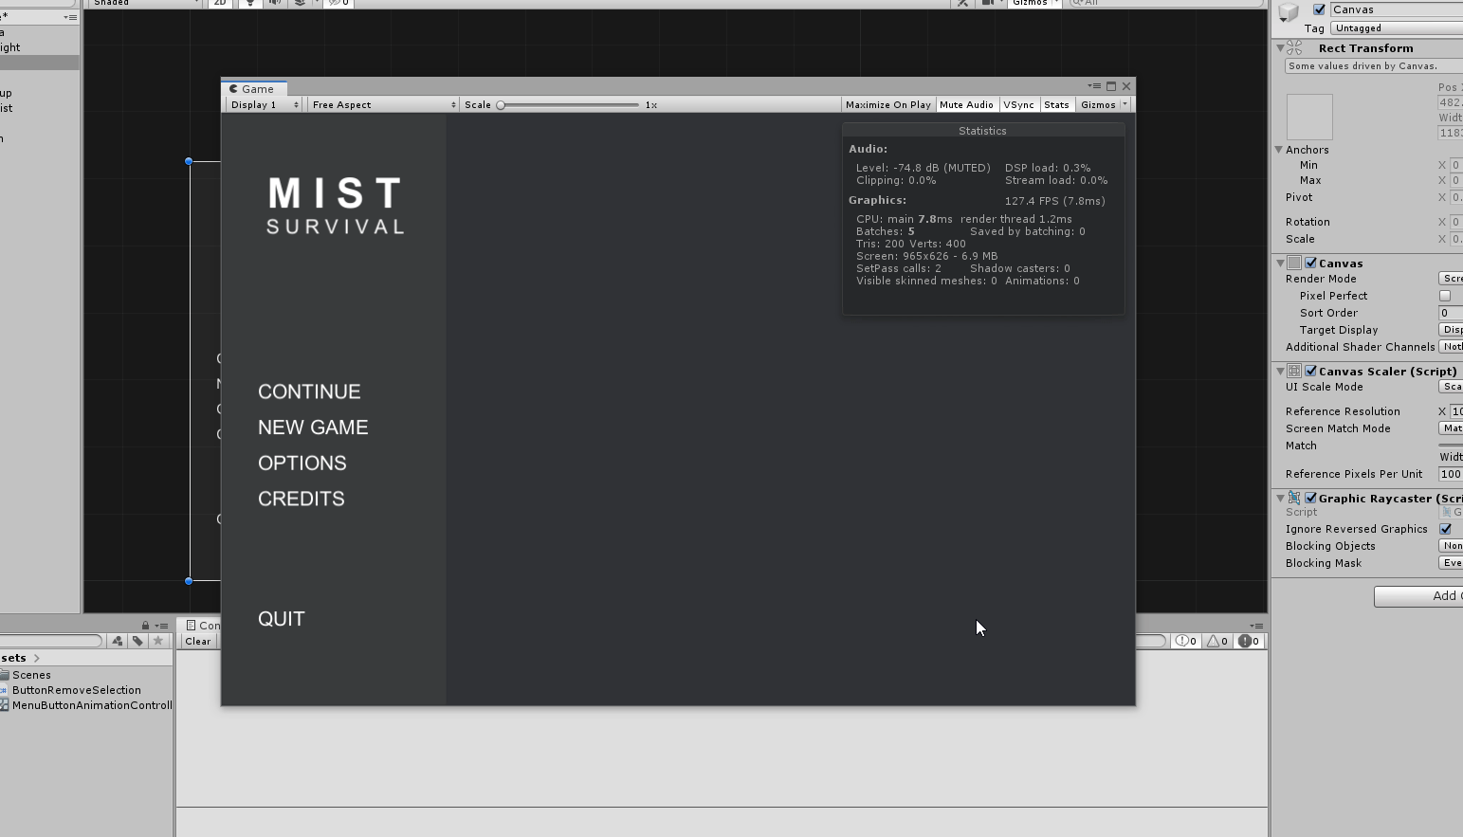The width and height of the screenshot is (1463, 837).
Task: Select the ButtonRemoveSelection script asset
Action: 76,690
